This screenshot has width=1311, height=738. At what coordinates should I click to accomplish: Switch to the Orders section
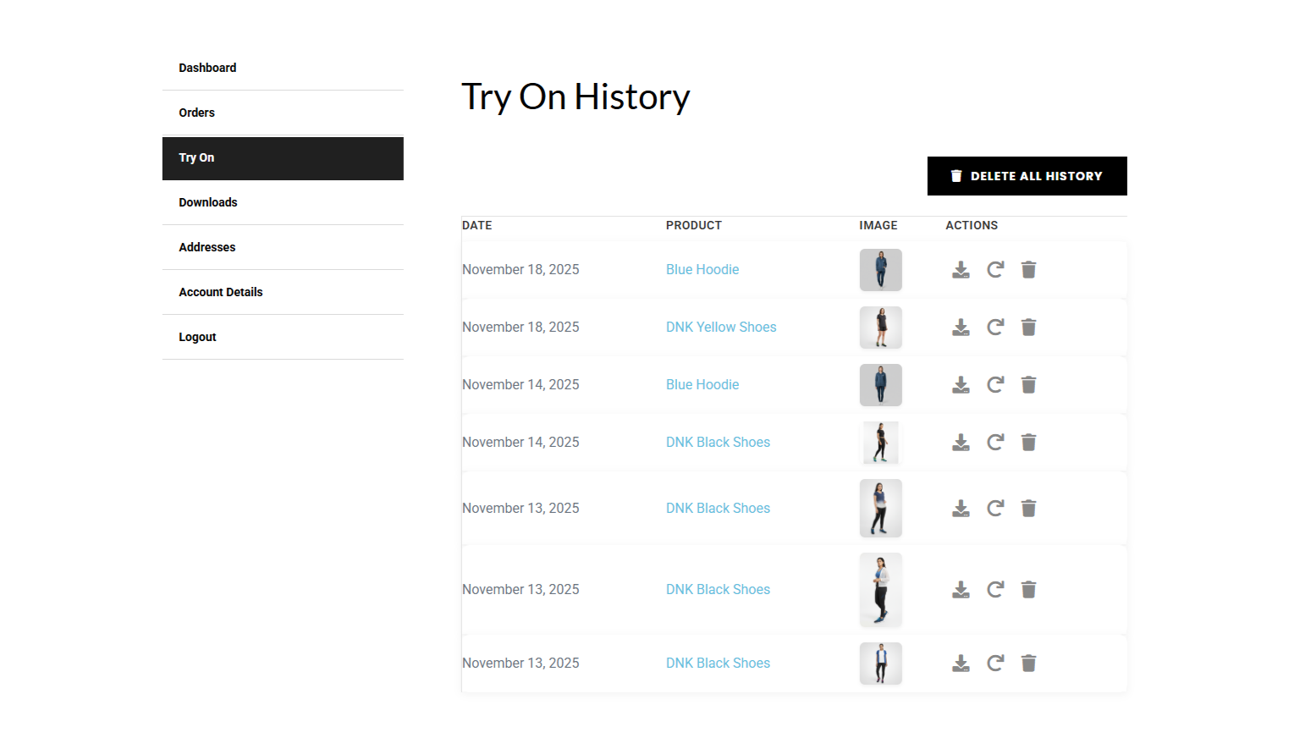tap(196, 112)
